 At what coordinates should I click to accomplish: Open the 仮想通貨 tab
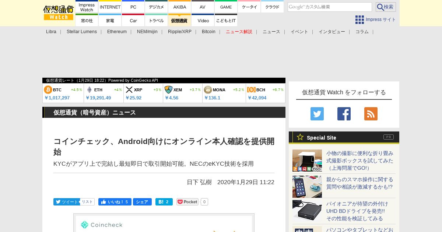(180, 20)
